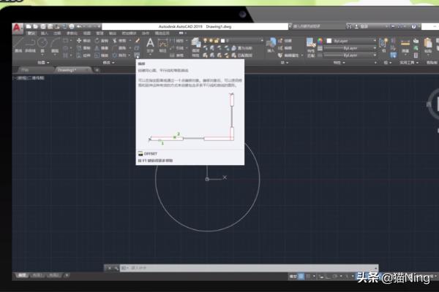Screen dimensions: 439x292
Task: Open the Trim tool dropdown arrow
Action: [130, 41]
